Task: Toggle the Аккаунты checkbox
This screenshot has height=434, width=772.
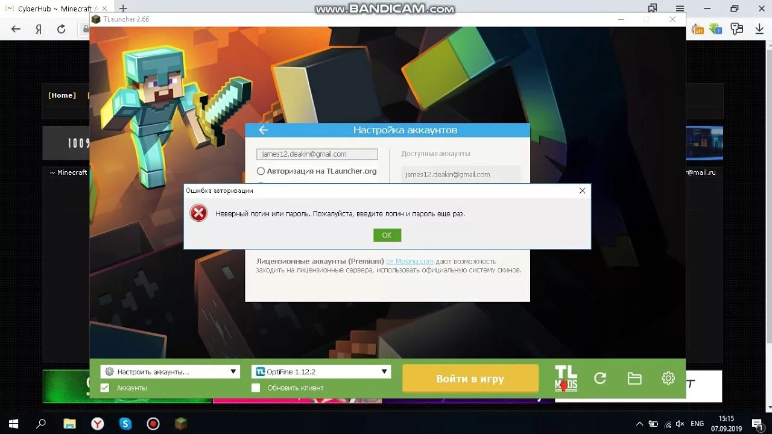Action: 105,388
